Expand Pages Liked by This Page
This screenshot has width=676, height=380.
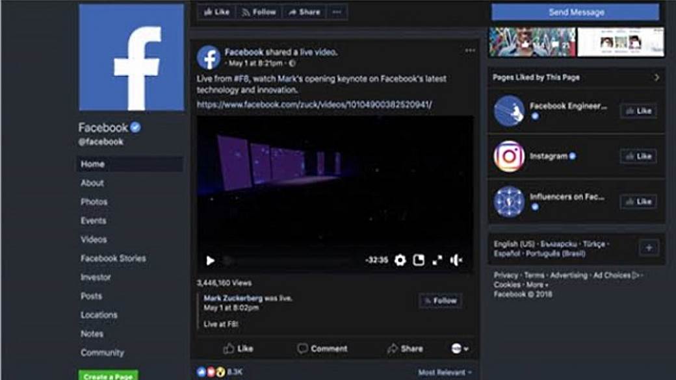(656, 77)
